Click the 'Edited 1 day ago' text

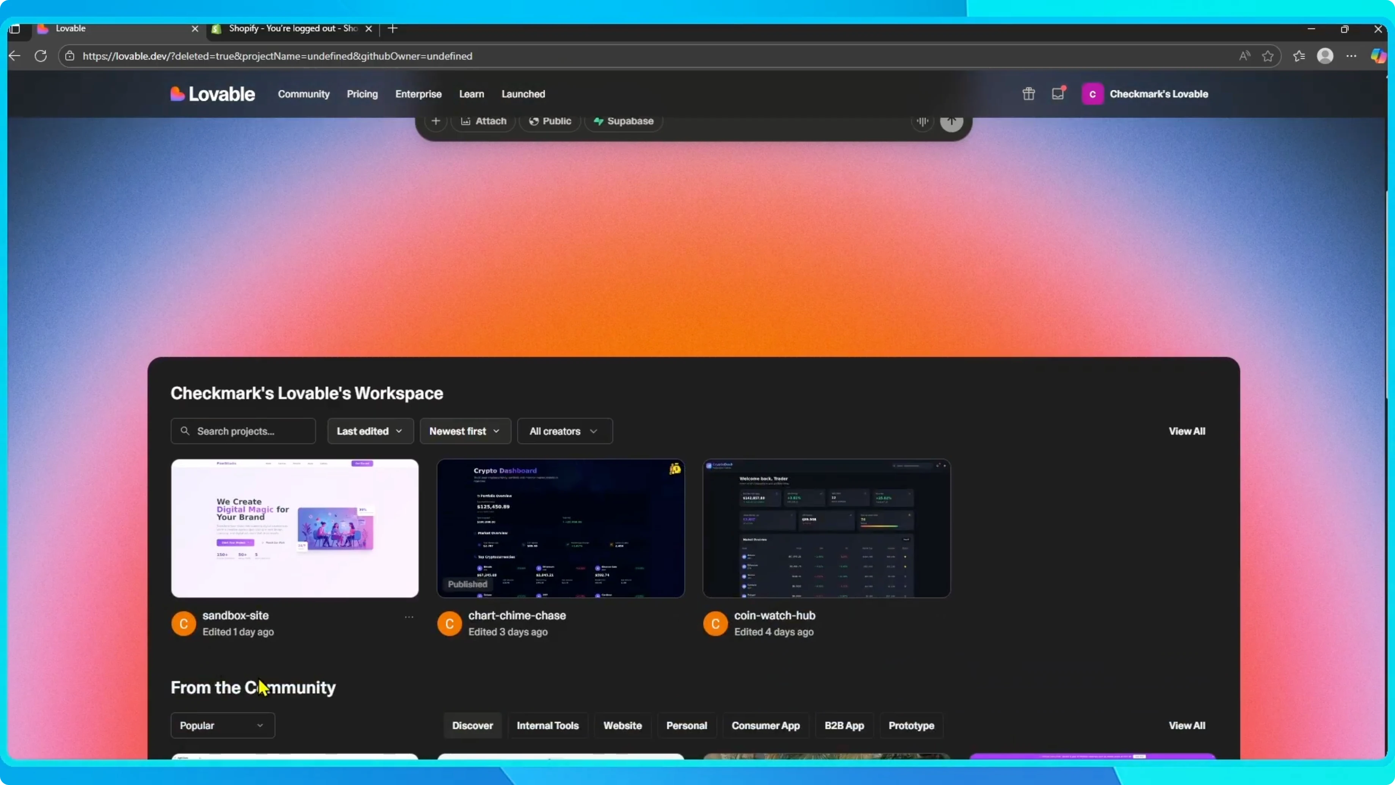coord(238,632)
